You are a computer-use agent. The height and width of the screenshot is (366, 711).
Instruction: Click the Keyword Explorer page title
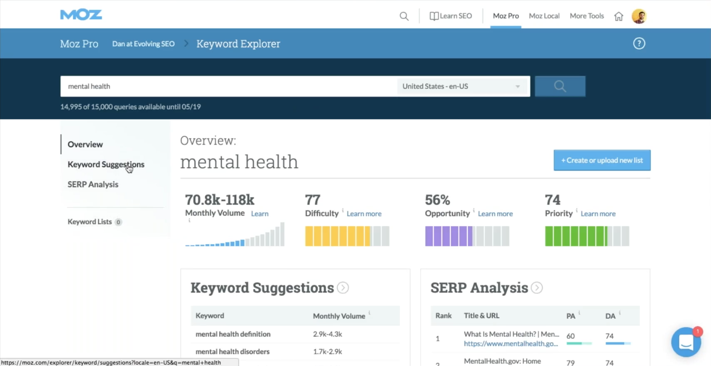click(x=238, y=44)
